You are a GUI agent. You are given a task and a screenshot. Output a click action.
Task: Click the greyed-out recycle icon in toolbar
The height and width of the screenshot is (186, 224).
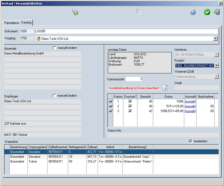(138, 12)
